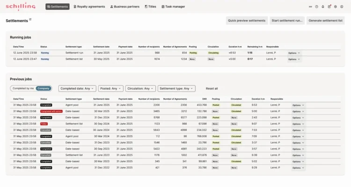Click the red 'Failed' status badge
The height and width of the screenshot is (187, 351).
[44, 124]
